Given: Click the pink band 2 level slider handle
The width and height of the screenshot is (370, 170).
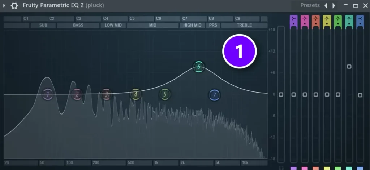Looking at the screenshot, I should [305, 94].
